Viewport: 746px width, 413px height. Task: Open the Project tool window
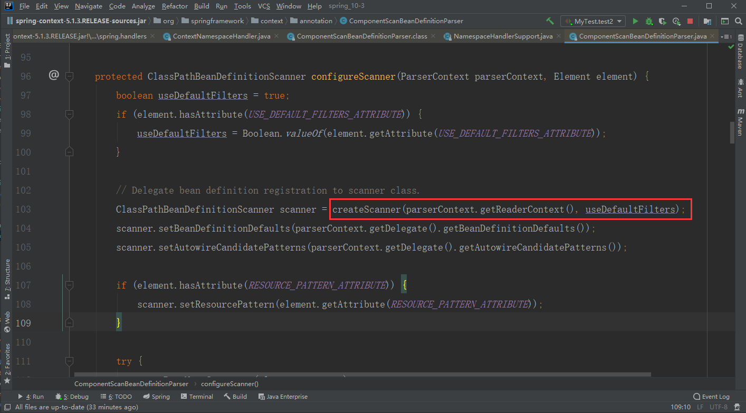pos(7,51)
